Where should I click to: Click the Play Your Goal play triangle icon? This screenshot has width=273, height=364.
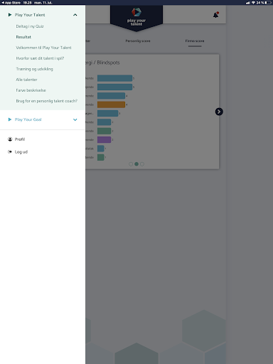point(10,119)
